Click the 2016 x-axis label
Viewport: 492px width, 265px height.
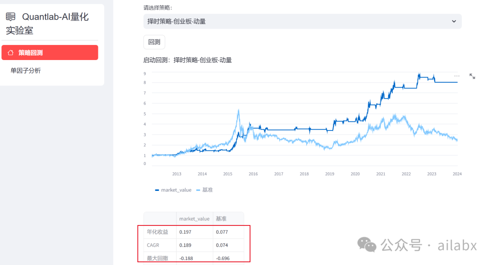[x=253, y=174]
